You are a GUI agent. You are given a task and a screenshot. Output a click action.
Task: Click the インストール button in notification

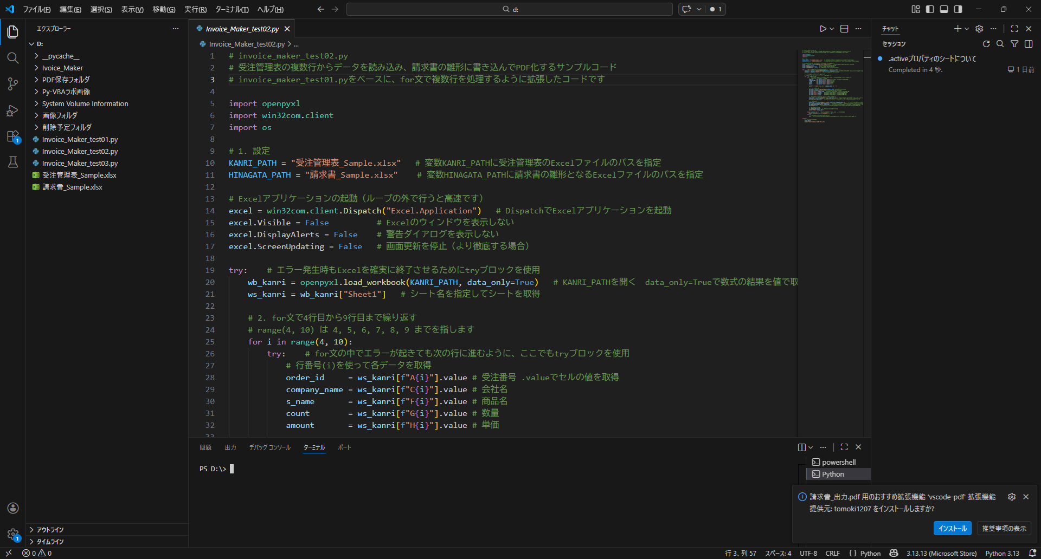click(x=952, y=528)
